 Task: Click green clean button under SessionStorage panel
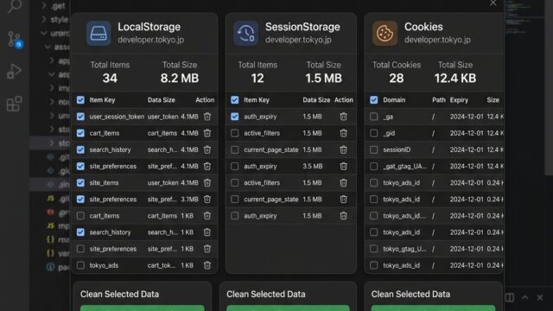point(288,308)
